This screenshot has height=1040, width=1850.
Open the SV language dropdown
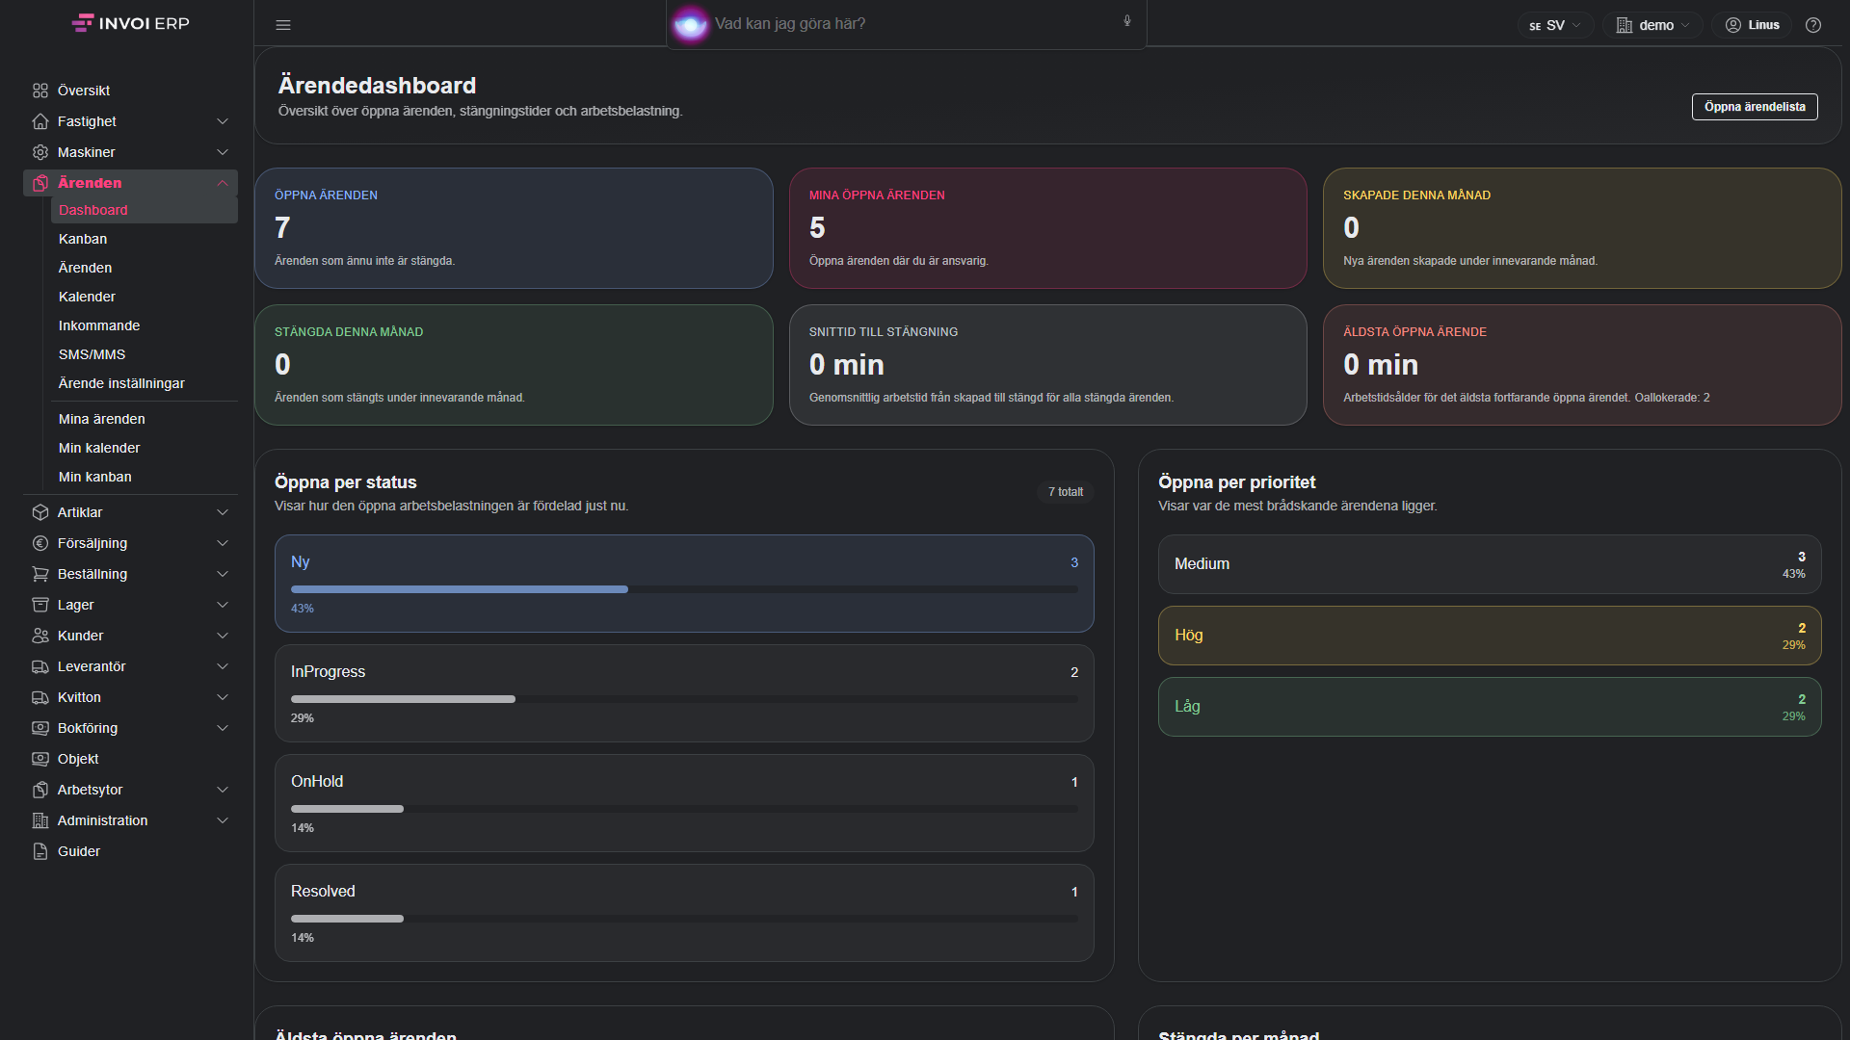click(1555, 25)
